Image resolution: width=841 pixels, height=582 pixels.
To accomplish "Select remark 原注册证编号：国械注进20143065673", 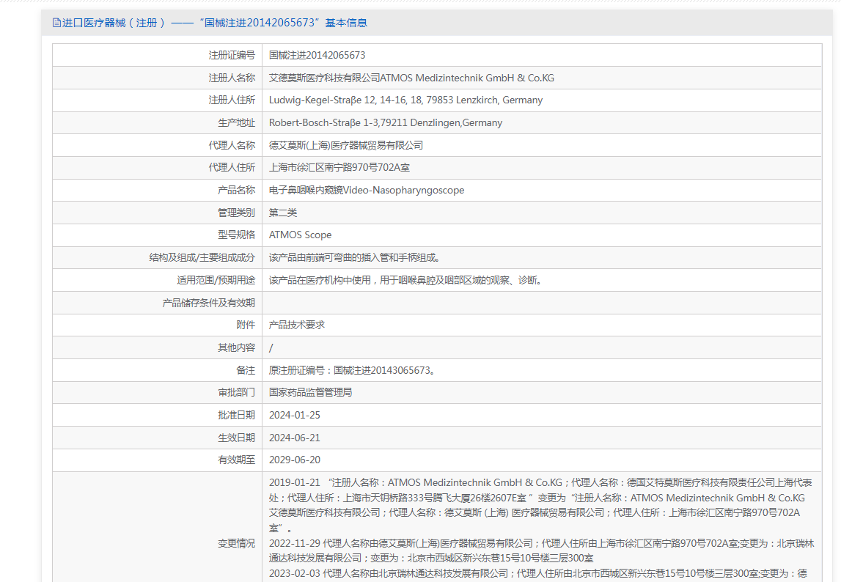I will pos(352,370).
